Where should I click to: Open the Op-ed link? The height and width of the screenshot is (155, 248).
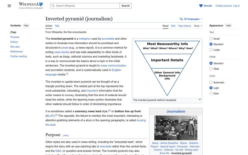pos(178,150)
